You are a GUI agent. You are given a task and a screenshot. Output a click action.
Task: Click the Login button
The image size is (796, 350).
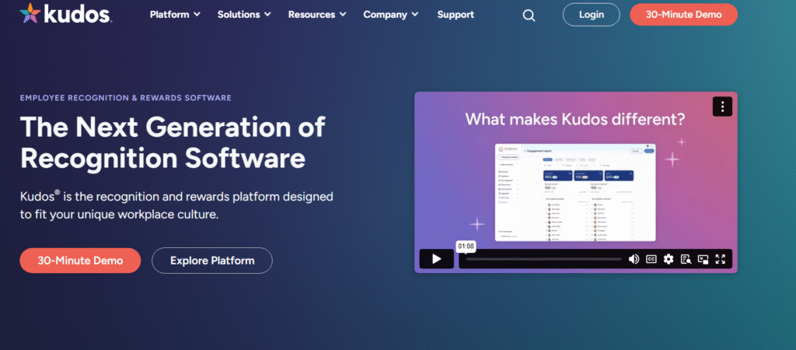tap(591, 15)
